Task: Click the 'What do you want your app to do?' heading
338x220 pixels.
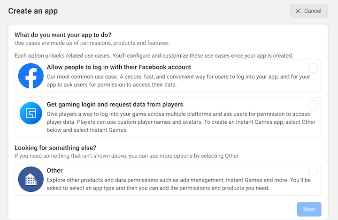Action: (66, 35)
